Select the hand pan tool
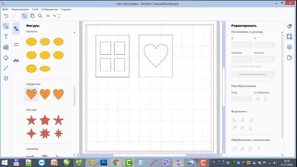Viewport: 297px width, 167px height. (x=32, y=16)
